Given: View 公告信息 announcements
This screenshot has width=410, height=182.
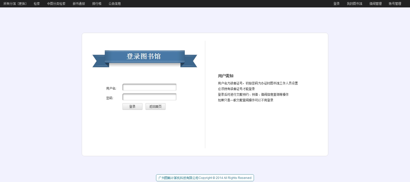Looking at the screenshot, I should (x=115, y=4).
